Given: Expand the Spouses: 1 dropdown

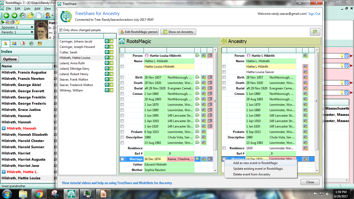Looking at the screenshot, I should click(x=32, y=27).
